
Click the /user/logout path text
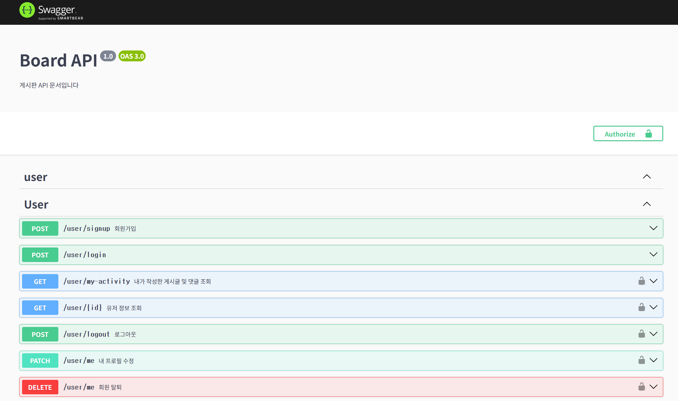[86, 334]
